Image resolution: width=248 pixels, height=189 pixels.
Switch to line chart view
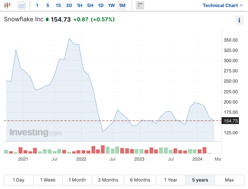21,5
